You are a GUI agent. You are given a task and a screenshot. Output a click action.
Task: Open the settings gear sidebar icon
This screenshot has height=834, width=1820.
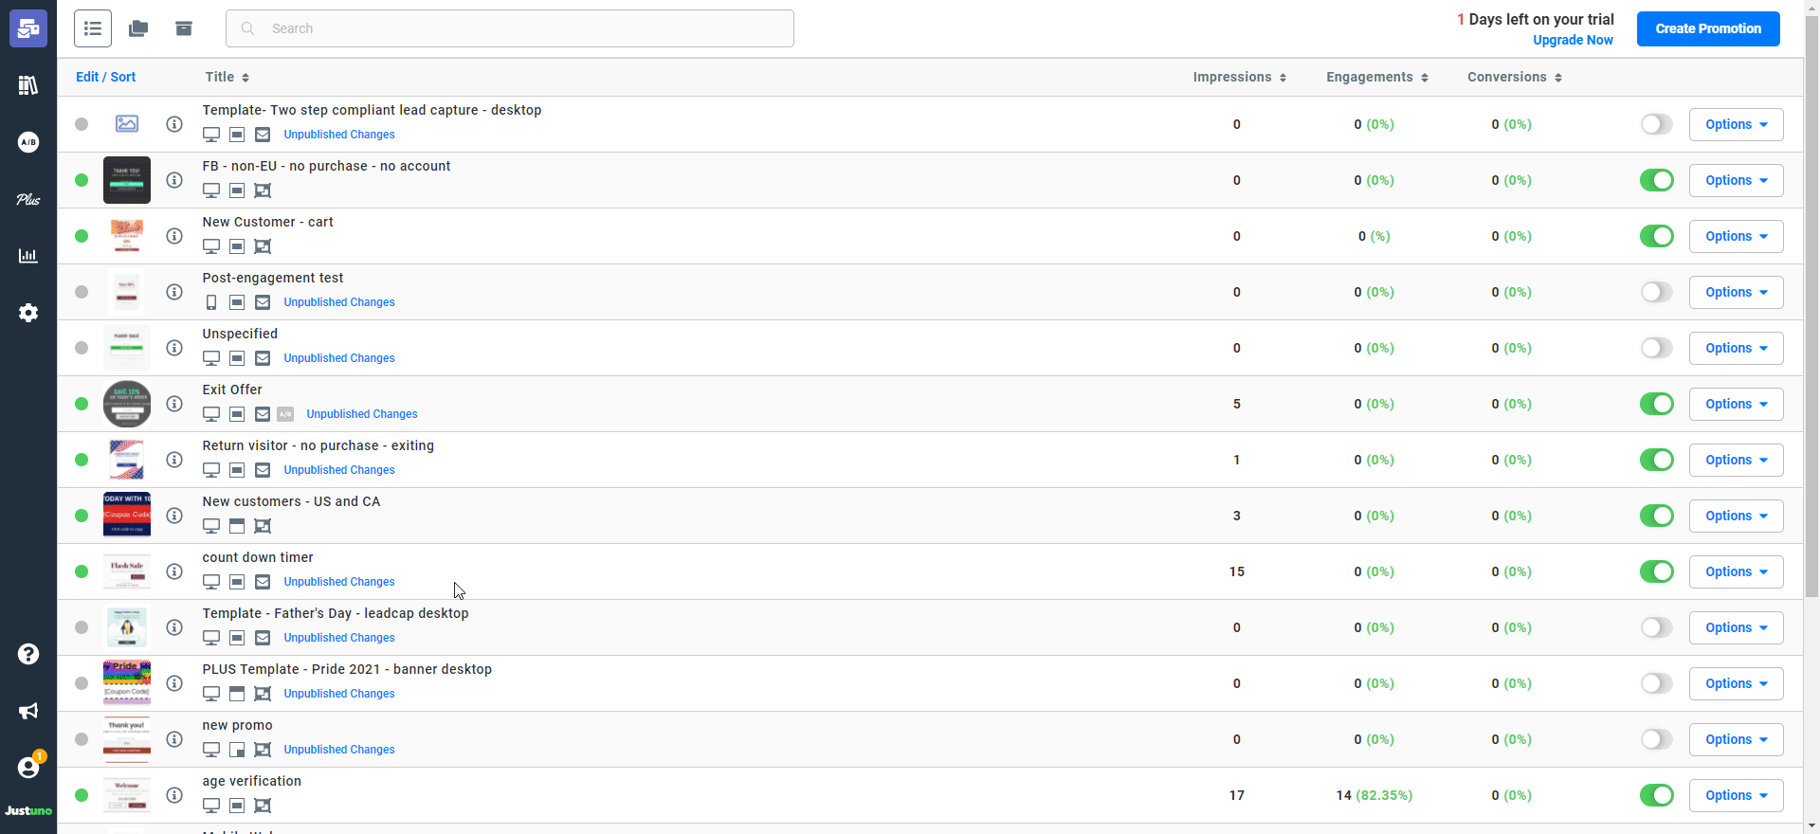[28, 313]
